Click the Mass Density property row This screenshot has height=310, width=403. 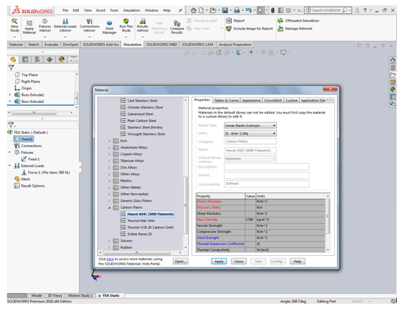click(x=260, y=220)
